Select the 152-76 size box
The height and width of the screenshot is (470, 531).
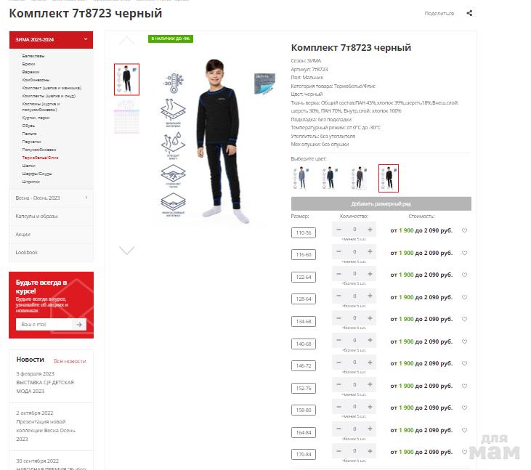(304, 388)
